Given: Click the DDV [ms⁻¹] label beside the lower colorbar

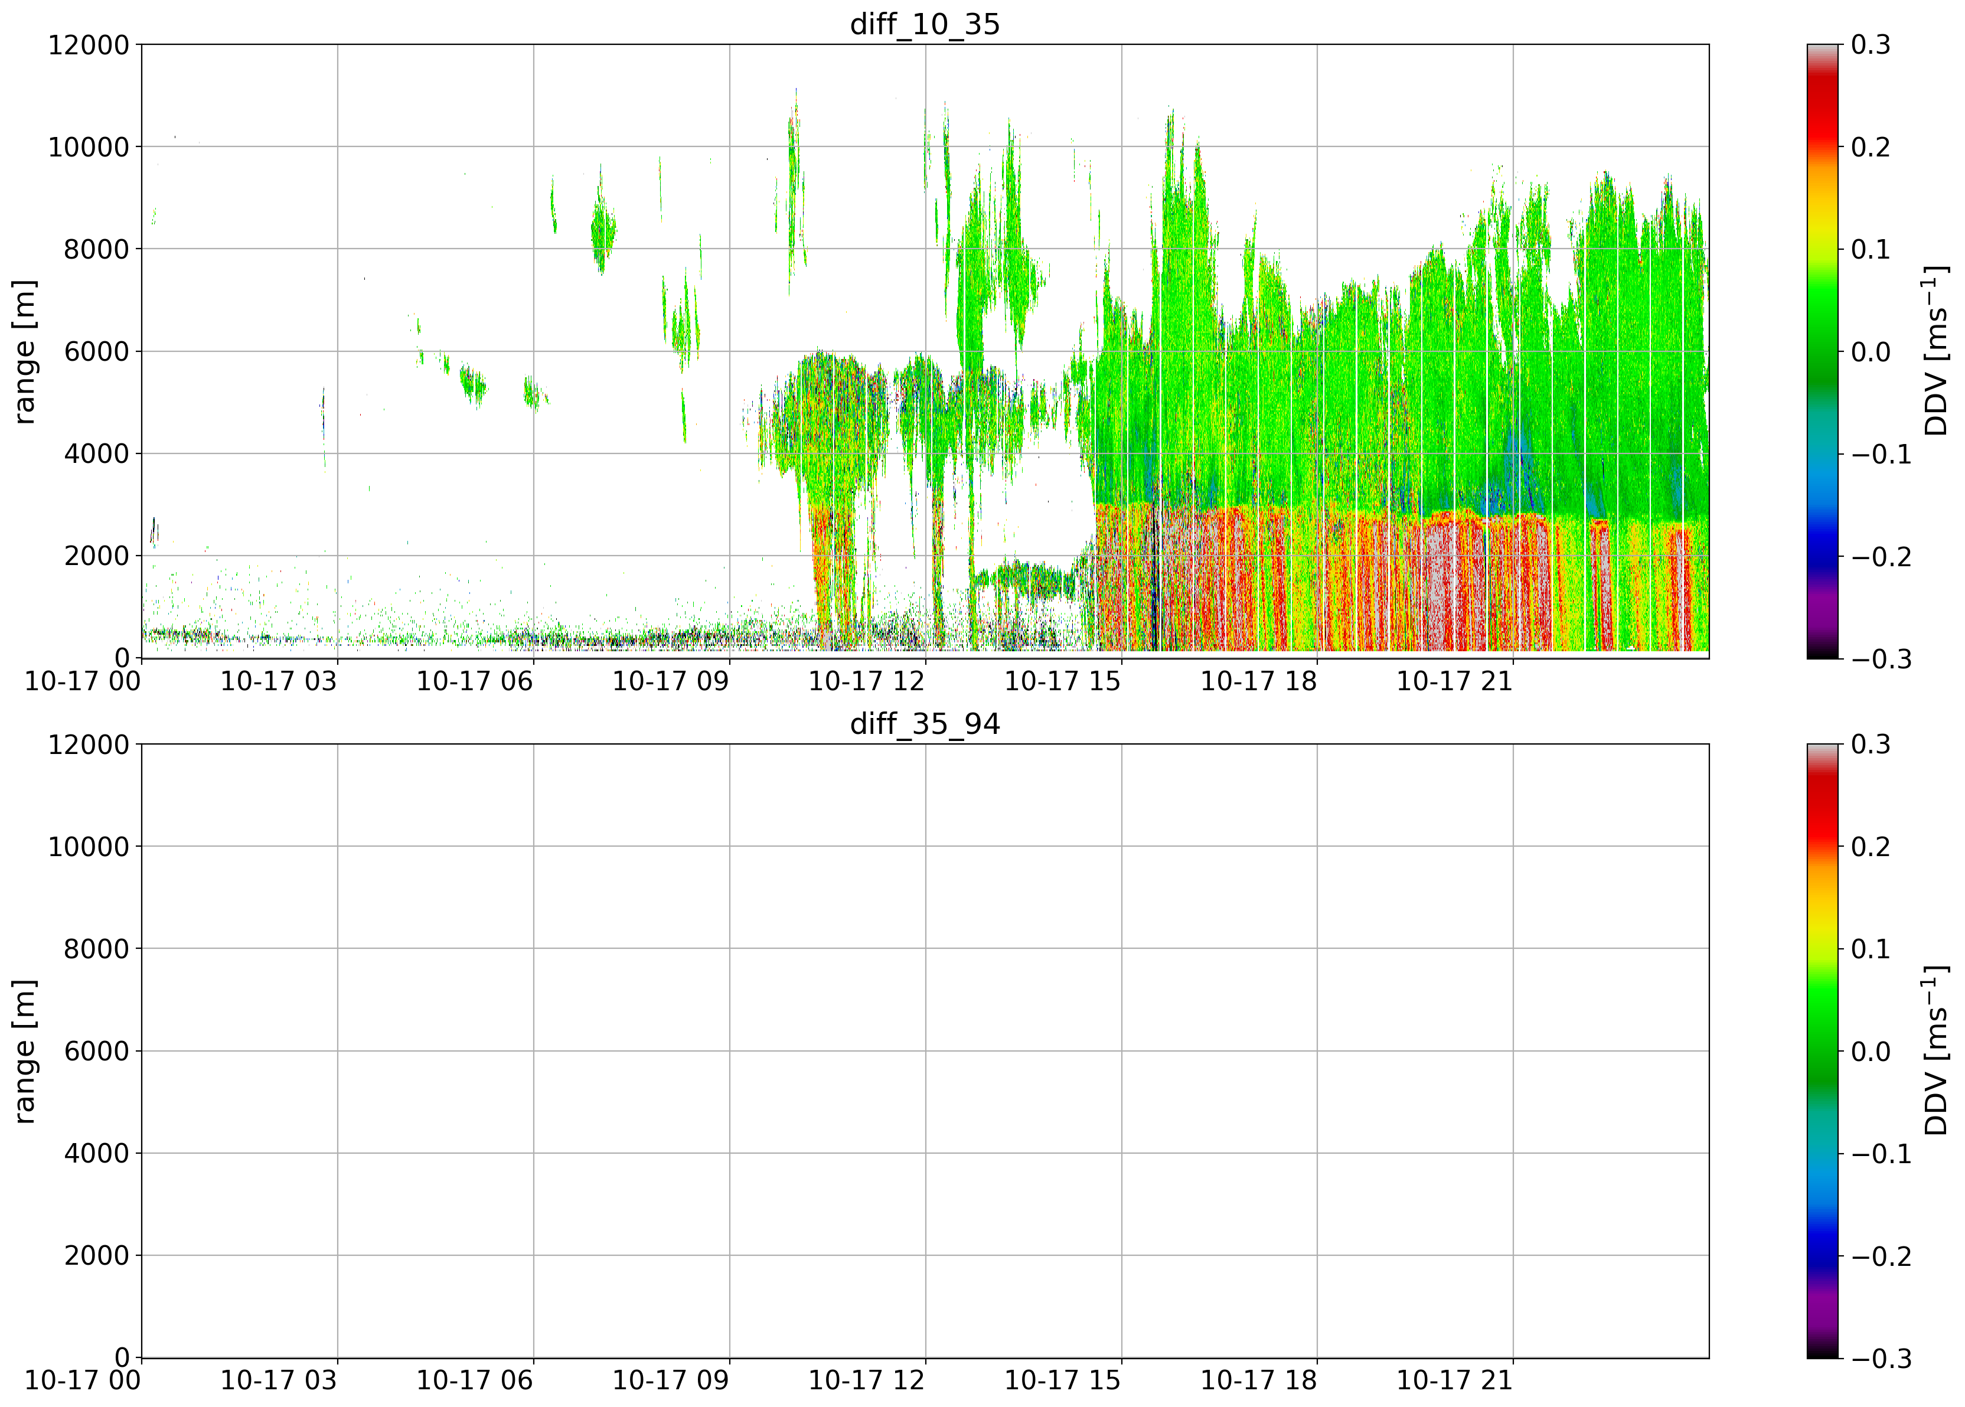Looking at the screenshot, I should [x=1935, y=1051].
